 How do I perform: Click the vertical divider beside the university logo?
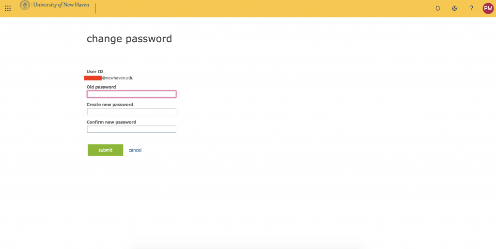pos(95,8)
